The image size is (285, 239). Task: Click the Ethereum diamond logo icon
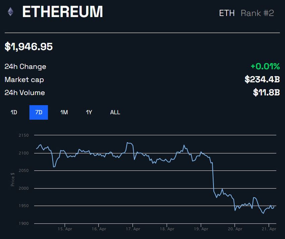point(10,12)
